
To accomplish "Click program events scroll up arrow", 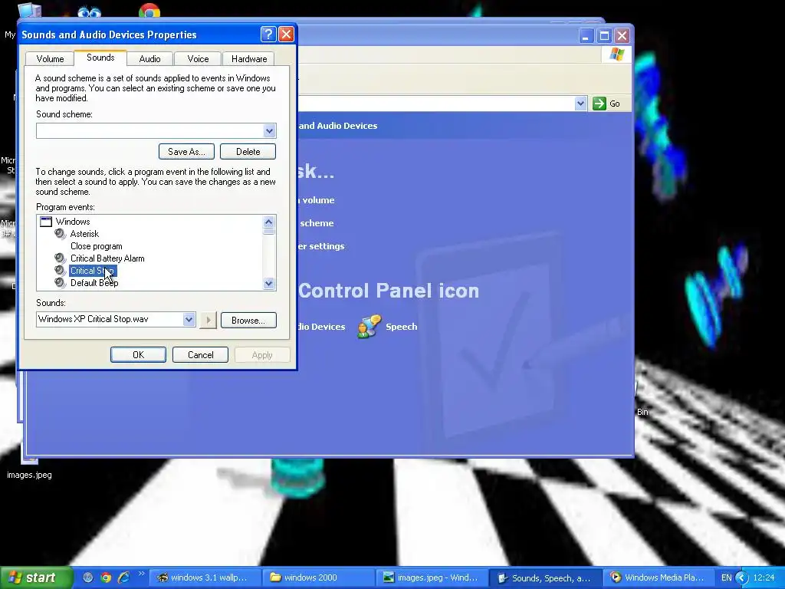I will (269, 222).
